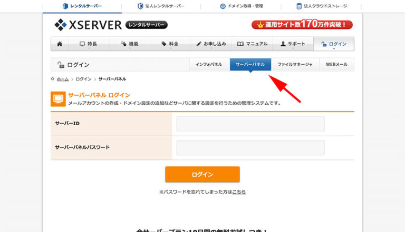The image size is (405, 232).
Task: Click the サーバーパネル ログイン heading text
Action: [99, 95]
